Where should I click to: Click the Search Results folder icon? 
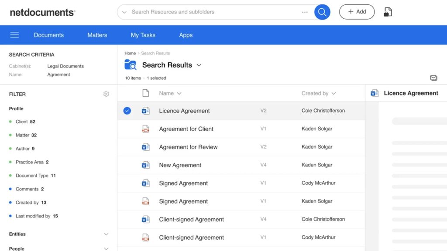tap(131, 64)
